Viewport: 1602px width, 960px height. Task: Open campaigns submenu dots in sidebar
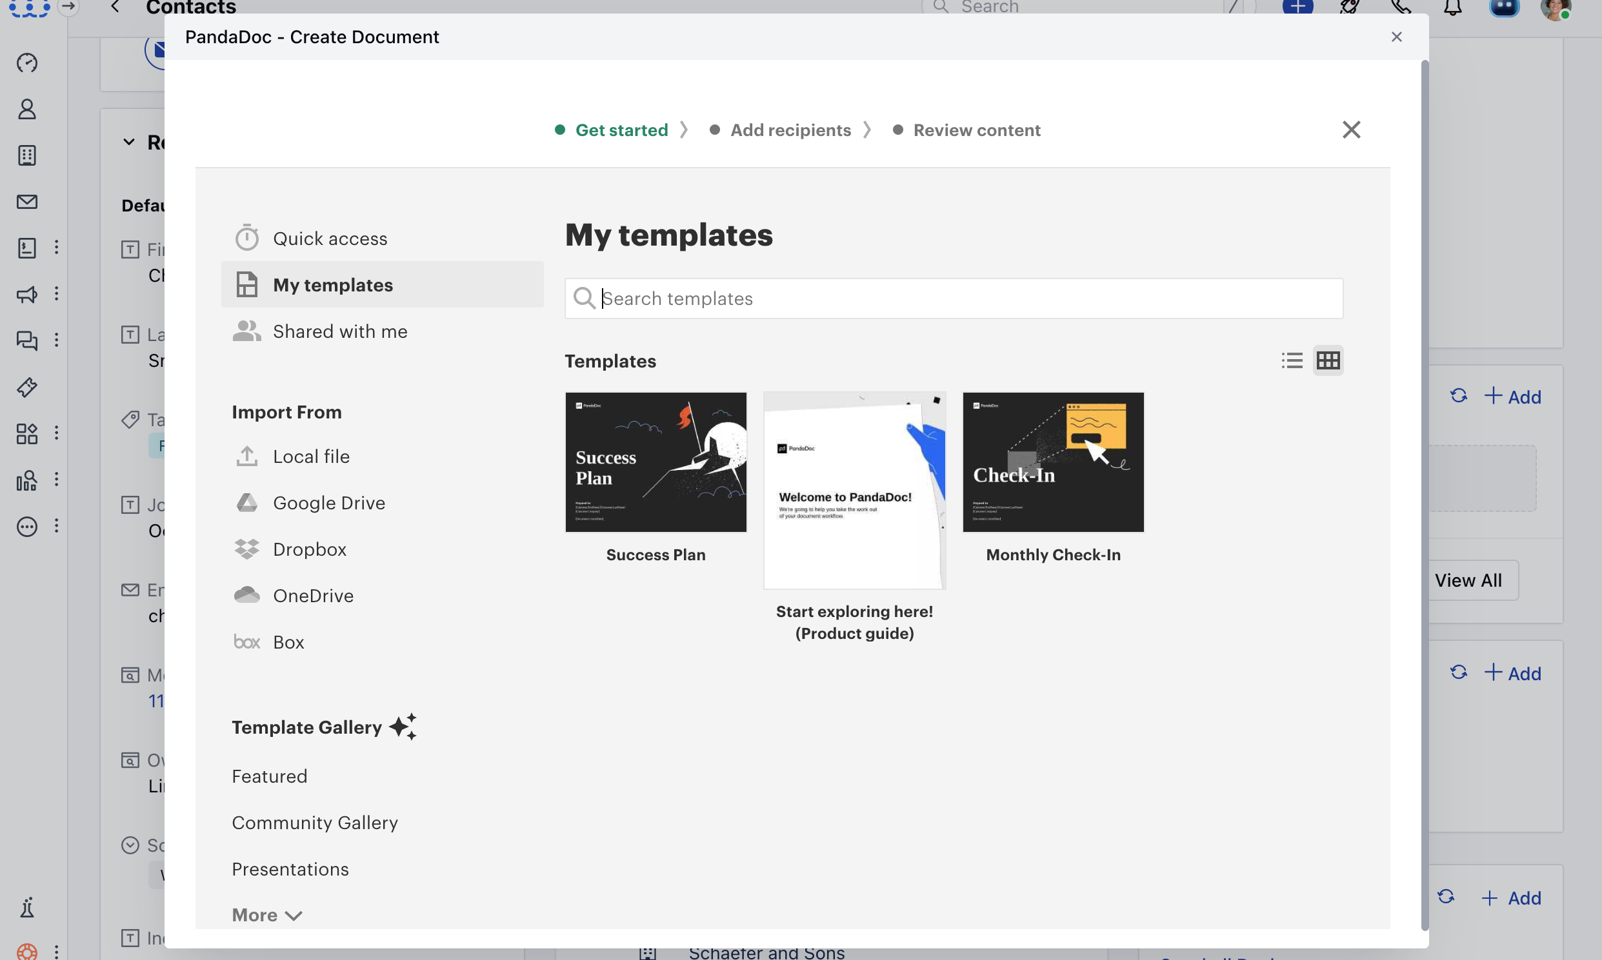pos(56,294)
